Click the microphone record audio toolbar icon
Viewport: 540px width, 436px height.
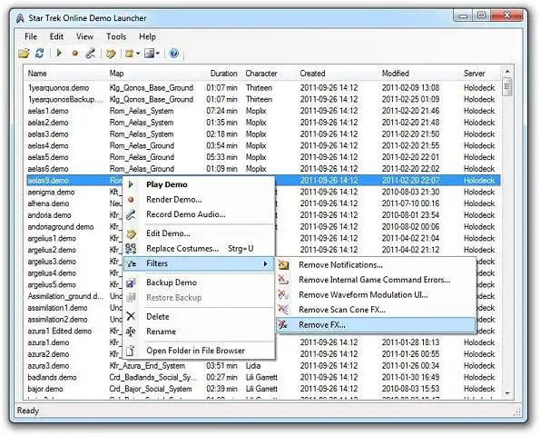pyautogui.click(x=91, y=53)
